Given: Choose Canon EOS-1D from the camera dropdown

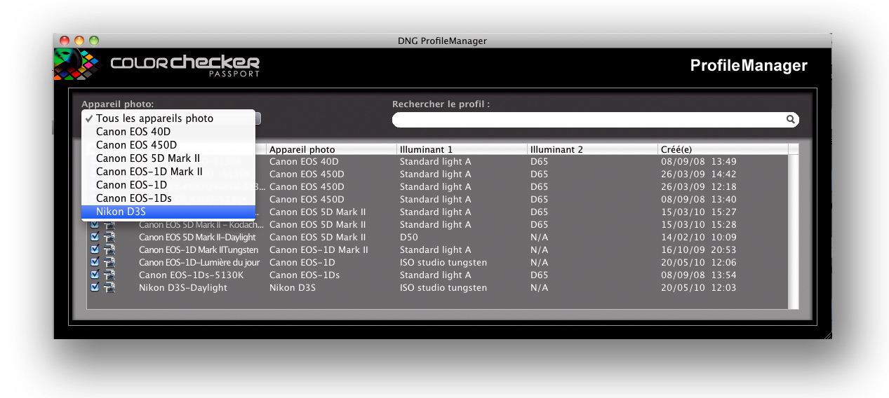Looking at the screenshot, I should 168,185.
